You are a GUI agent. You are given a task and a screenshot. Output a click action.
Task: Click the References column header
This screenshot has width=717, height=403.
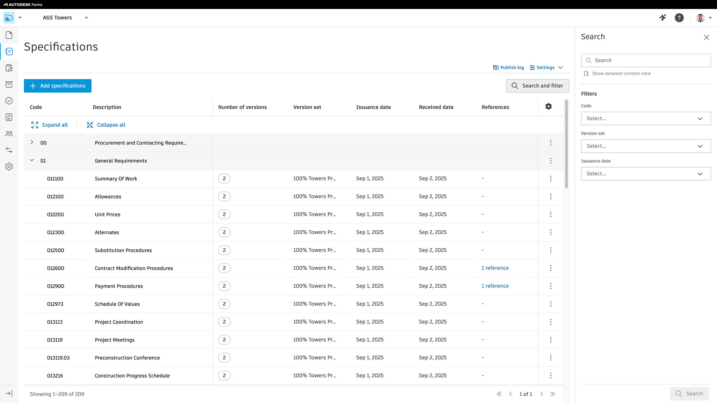click(495, 107)
